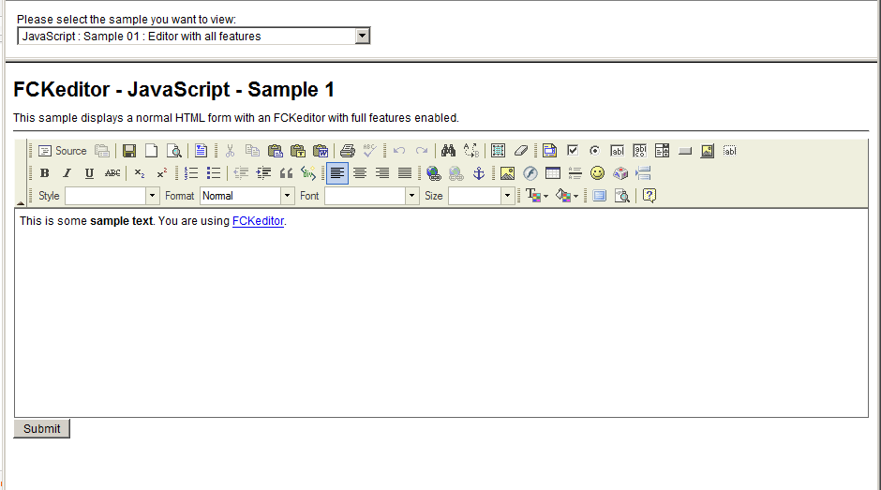Click Insert Image icon
The width and height of the screenshot is (881, 490).
click(507, 173)
